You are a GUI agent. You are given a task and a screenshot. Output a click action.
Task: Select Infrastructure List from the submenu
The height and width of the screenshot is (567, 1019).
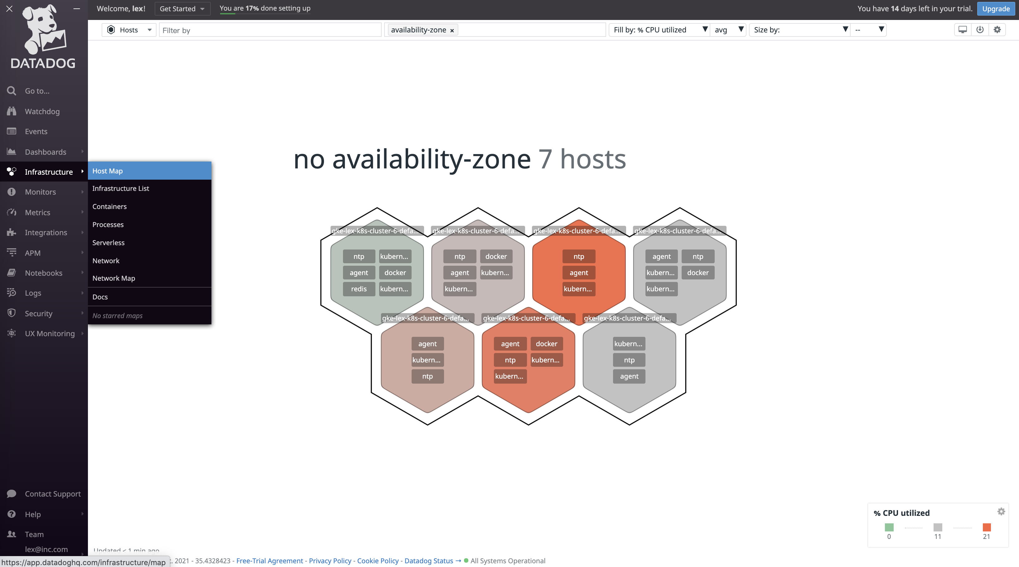[x=121, y=188]
